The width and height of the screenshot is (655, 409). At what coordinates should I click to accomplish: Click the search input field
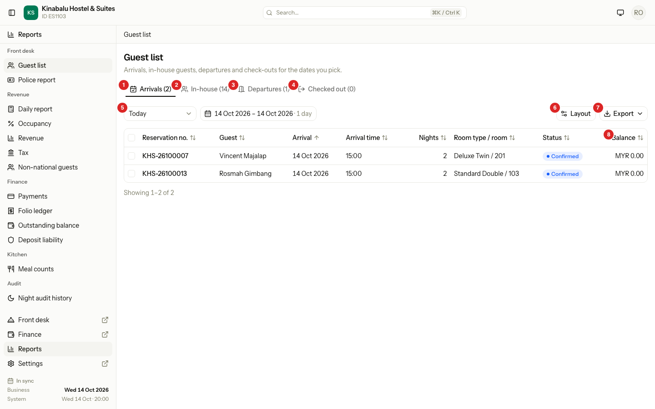tap(365, 13)
